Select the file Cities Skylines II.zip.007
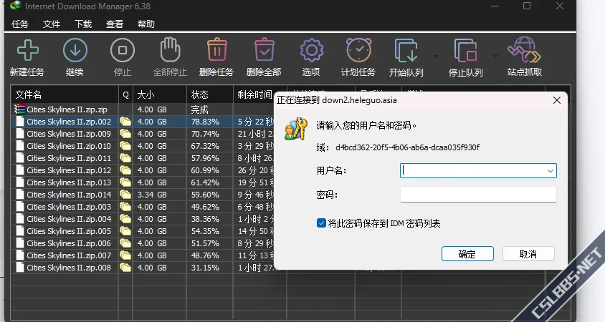This screenshot has width=605, height=322. tap(69, 255)
